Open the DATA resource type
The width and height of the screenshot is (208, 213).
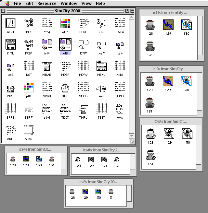coord(120,23)
